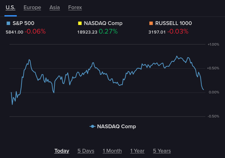Click the NASDAQ Comp legend label below chart
Viewport: 225px width, 158px height.
point(116,126)
